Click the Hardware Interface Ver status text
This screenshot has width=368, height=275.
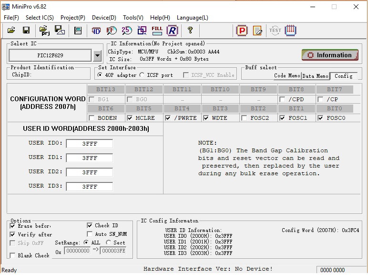point(208,269)
